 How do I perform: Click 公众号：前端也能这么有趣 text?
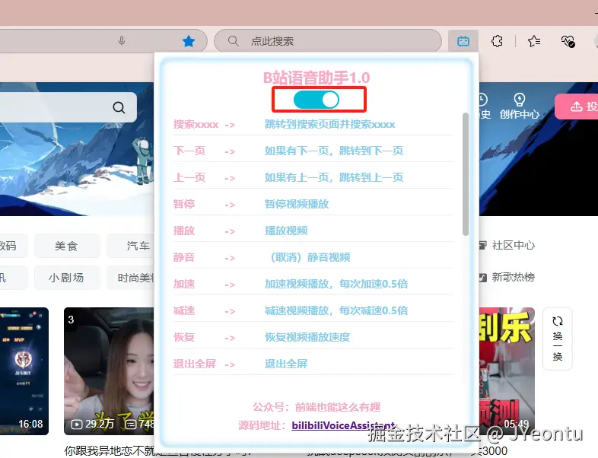(316, 407)
